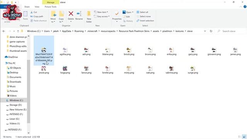The height and width of the screenshot is (139, 247).
Task: Open the Picture Tools tab
Action: [51, 7]
